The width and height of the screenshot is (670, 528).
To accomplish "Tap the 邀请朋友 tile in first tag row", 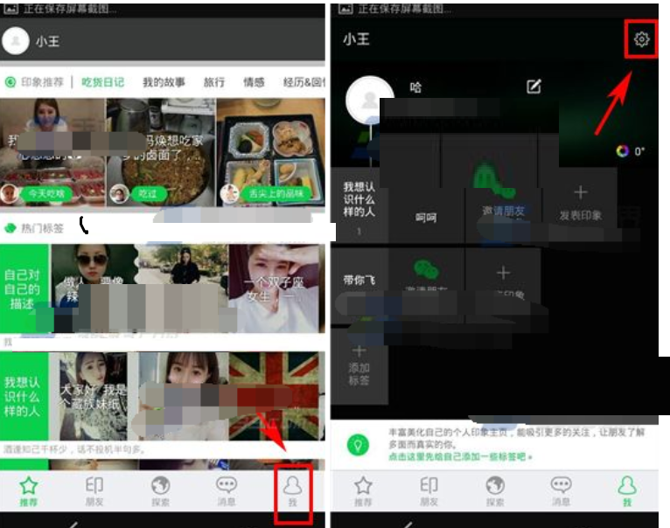I will (503, 205).
